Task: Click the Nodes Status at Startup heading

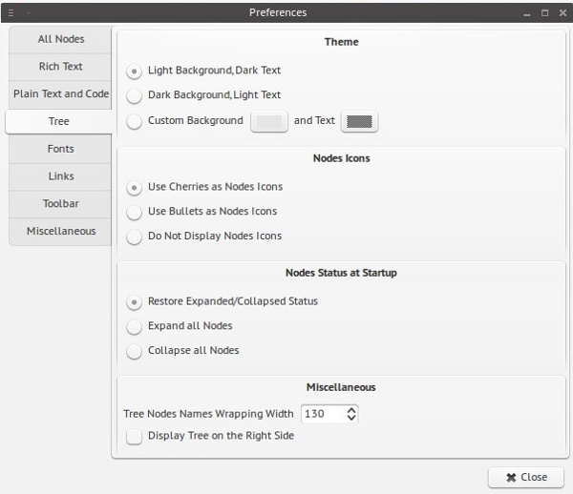Action: (341, 273)
